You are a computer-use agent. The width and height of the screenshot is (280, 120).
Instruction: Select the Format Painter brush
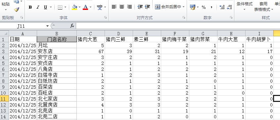[17, 9]
